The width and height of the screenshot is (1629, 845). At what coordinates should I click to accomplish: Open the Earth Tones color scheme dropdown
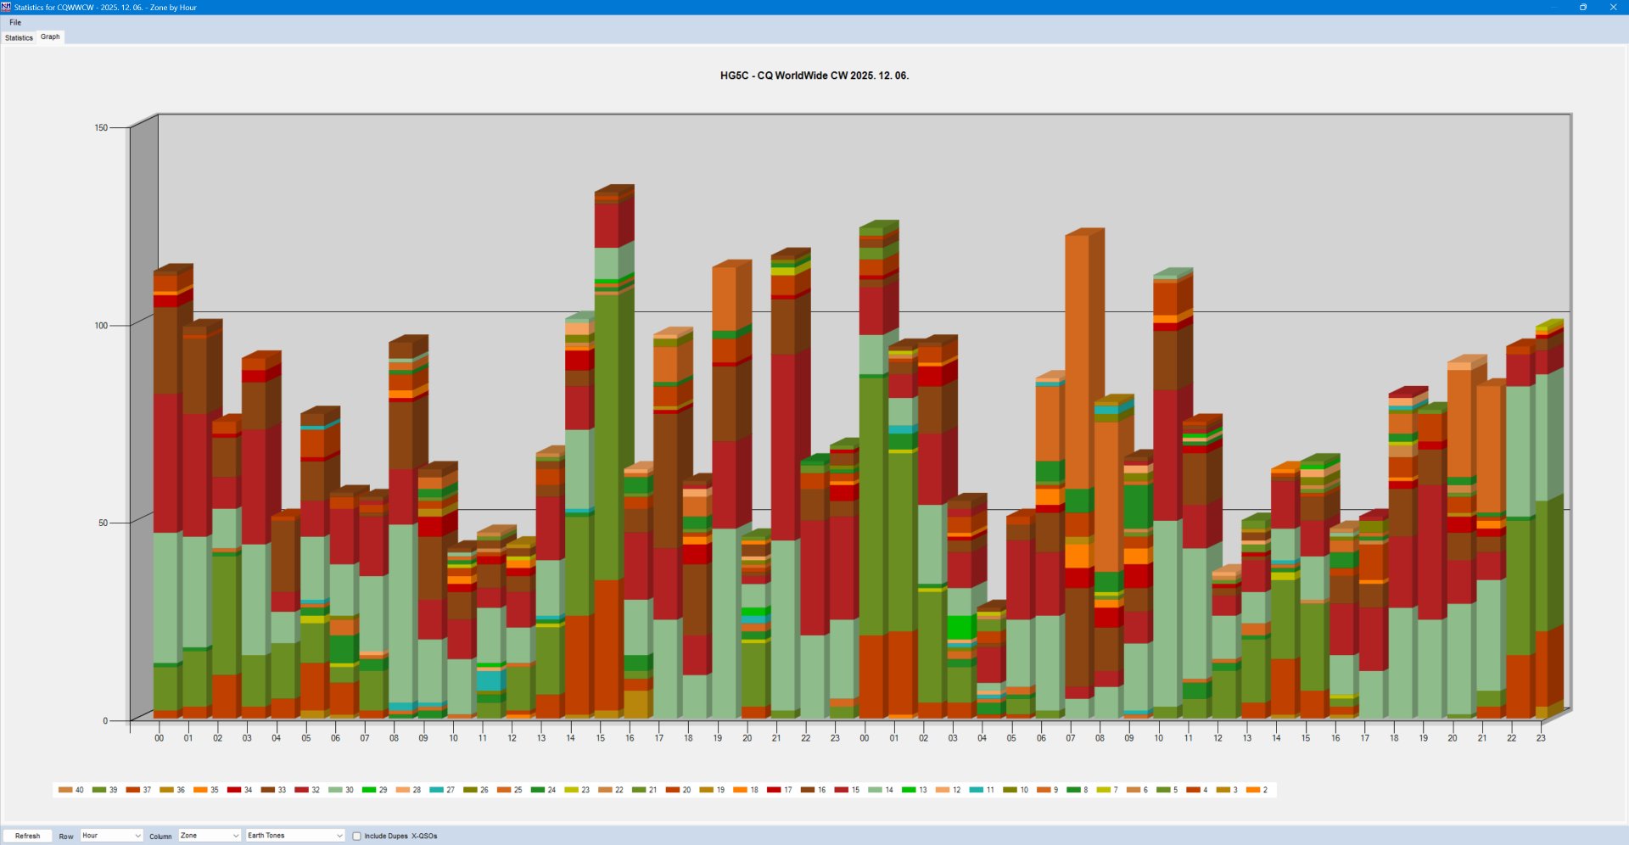point(294,836)
